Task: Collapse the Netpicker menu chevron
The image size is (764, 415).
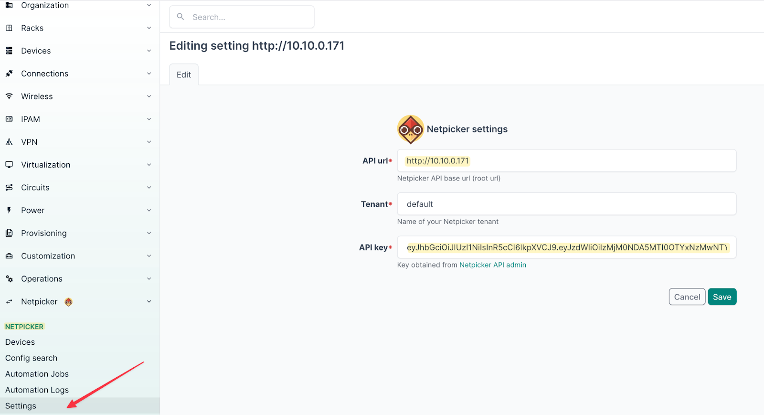Action: click(x=149, y=302)
